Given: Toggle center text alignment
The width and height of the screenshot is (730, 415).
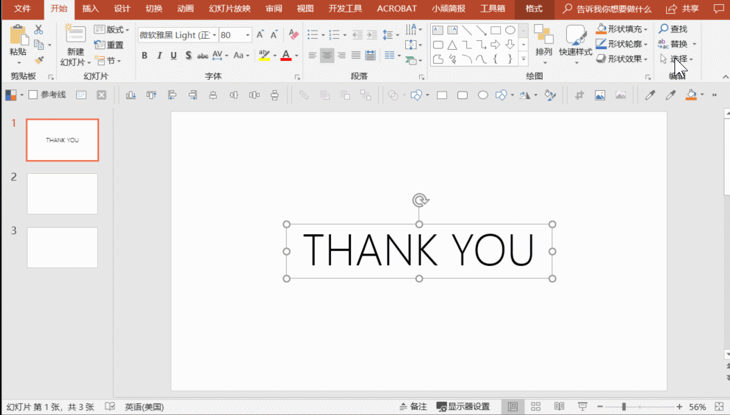Looking at the screenshot, I should [x=327, y=55].
